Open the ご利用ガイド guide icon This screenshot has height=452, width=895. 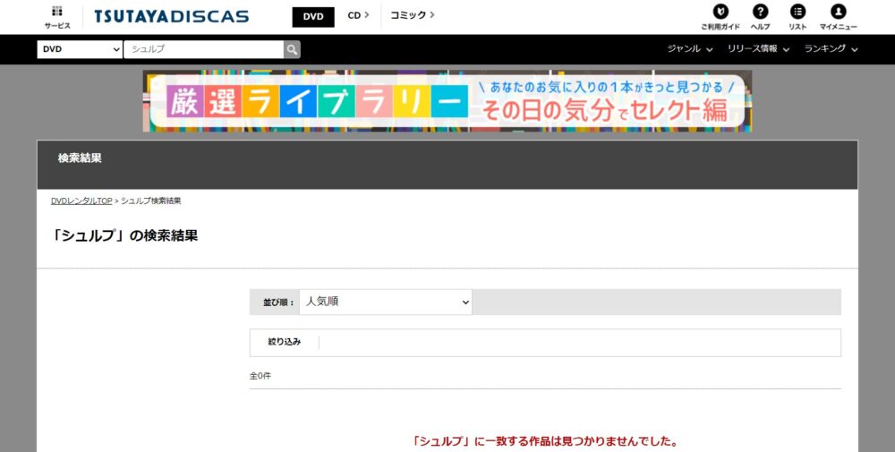pos(720,17)
